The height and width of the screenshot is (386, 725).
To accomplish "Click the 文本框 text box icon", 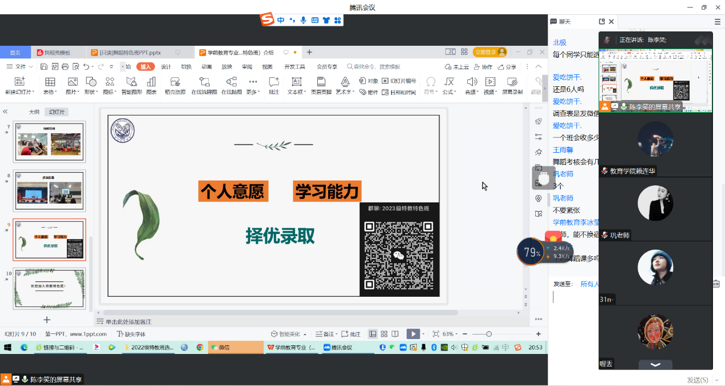I will [297, 82].
